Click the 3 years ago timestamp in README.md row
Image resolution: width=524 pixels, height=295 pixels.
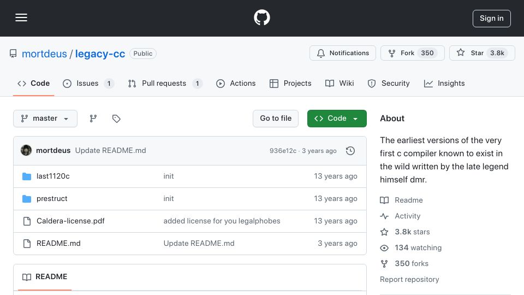click(x=337, y=244)
